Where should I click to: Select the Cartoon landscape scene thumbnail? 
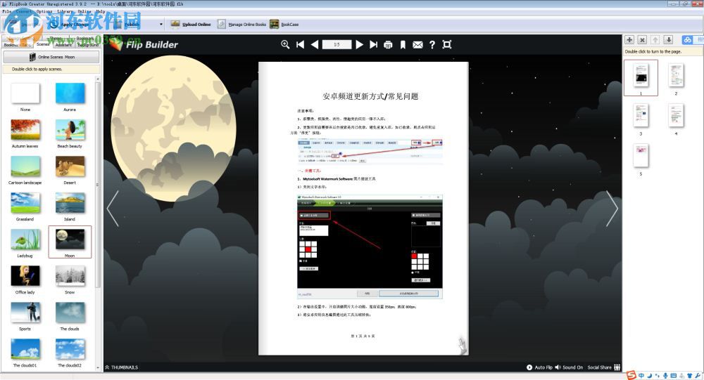pos(25,167)
